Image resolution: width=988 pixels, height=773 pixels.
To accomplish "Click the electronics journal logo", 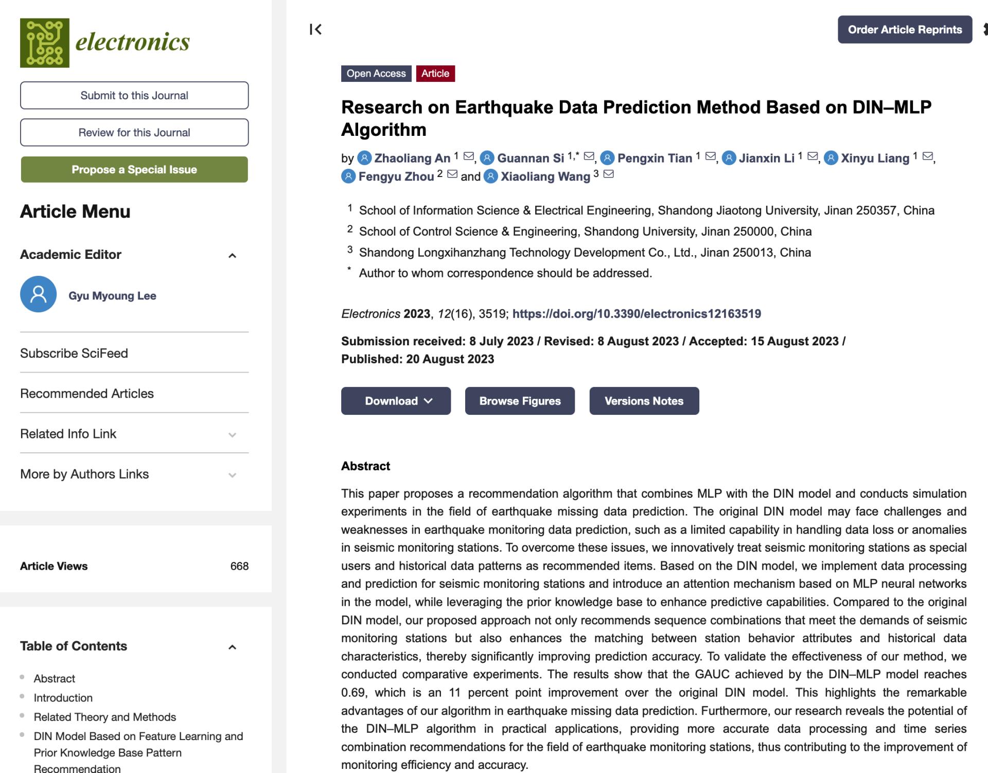I will (x=105, y=43).
